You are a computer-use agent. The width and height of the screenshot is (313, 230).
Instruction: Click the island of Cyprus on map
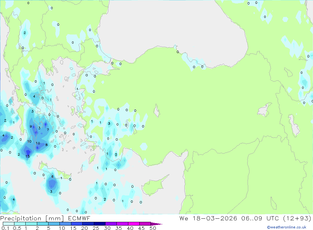coord(153,187)
